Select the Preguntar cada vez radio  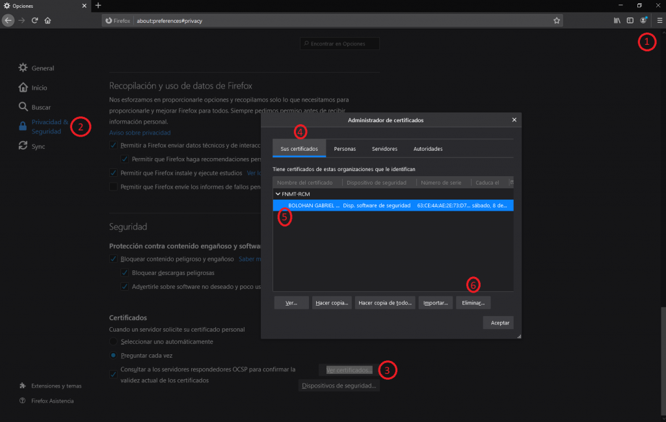tap(113, 355)
